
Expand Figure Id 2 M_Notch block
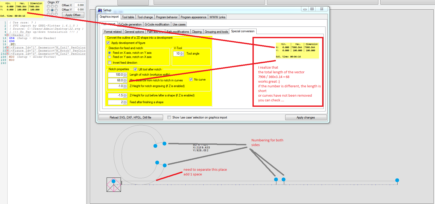pyautogui.click(x=7, y=51)
